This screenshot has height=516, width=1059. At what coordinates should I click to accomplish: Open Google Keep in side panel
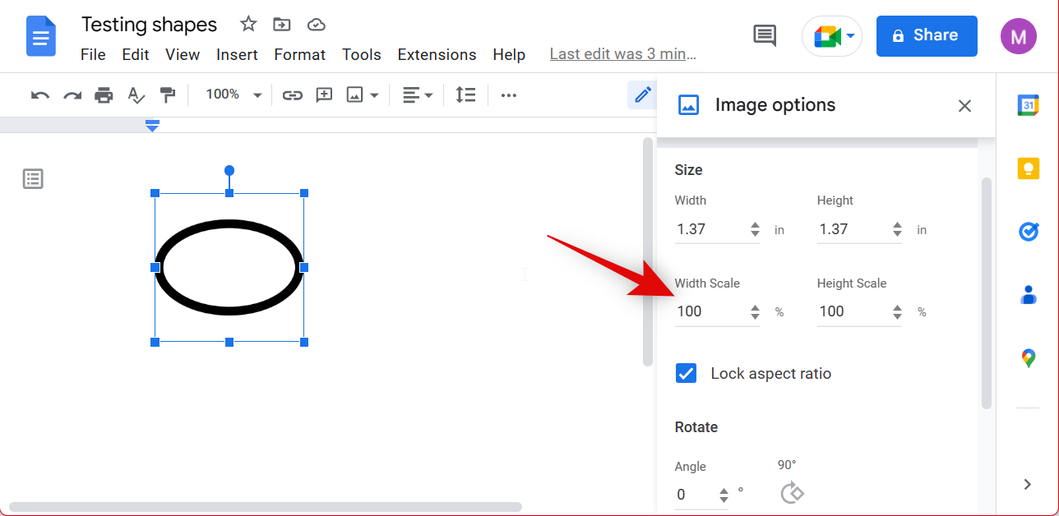tap(1028, 168)
